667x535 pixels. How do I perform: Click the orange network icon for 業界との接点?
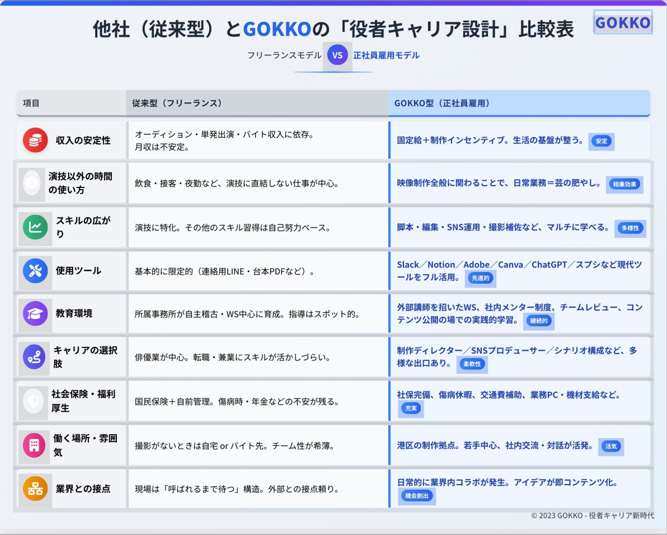coord(35,489)
